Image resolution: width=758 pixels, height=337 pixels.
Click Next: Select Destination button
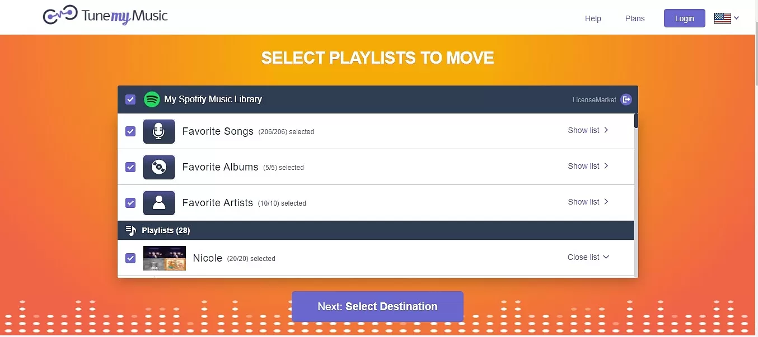coord(377,306)
